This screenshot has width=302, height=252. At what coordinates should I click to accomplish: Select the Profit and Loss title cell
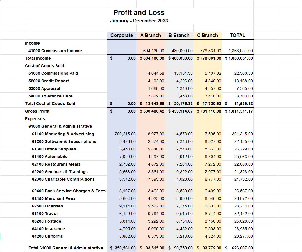click(139, 13)
